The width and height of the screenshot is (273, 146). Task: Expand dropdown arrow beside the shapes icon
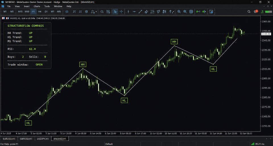tap(96, 12)
